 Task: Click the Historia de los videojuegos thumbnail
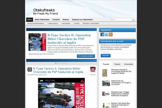[106, 83]
